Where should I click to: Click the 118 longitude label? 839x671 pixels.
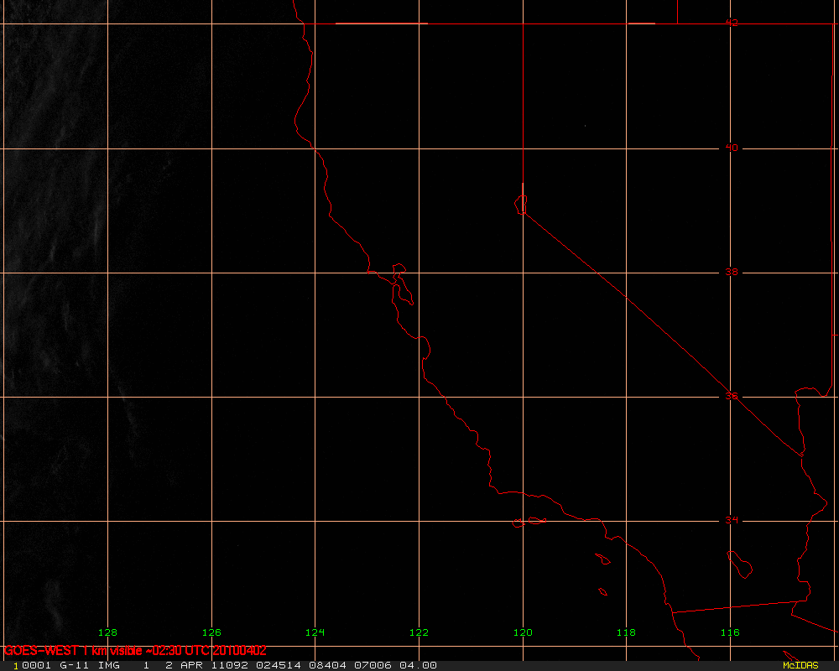(626, 632)
